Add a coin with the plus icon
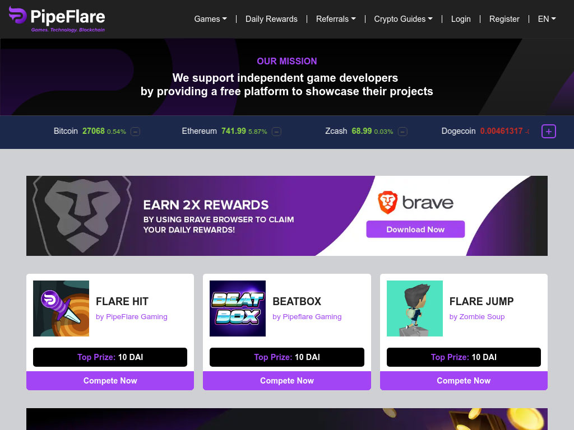Image resolution: width=574 pixels, height=430 pixels. (548, 131)
